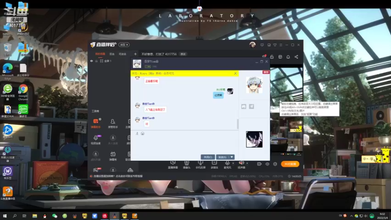Open File Explorer from the taskbar
Image resolution: width=391 pixels, height=220 pixels.
pyautogui.click(x=35, y=216)
